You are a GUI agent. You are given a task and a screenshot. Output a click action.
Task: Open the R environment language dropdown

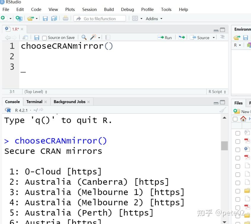click(237, 45)
